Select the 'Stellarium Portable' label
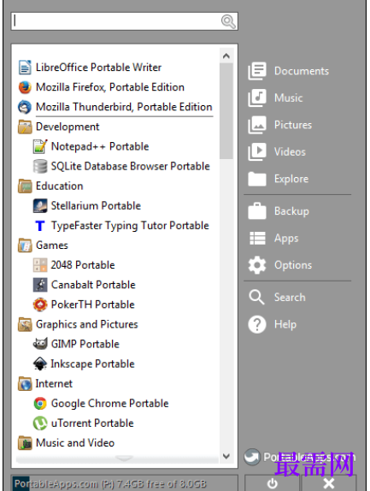 tap(96, 206)
